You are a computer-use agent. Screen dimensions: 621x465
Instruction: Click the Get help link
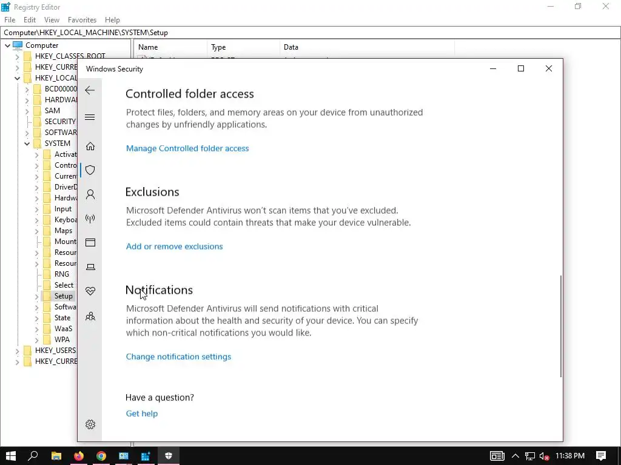tap(142, 414)
